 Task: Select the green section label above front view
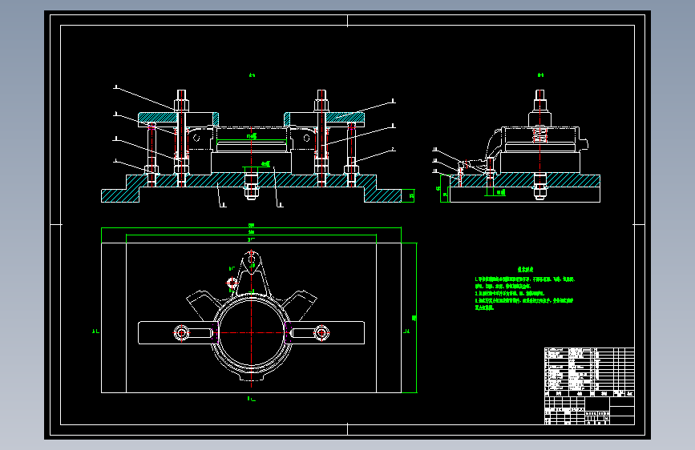pyautogui.click(x=252, y=75)
